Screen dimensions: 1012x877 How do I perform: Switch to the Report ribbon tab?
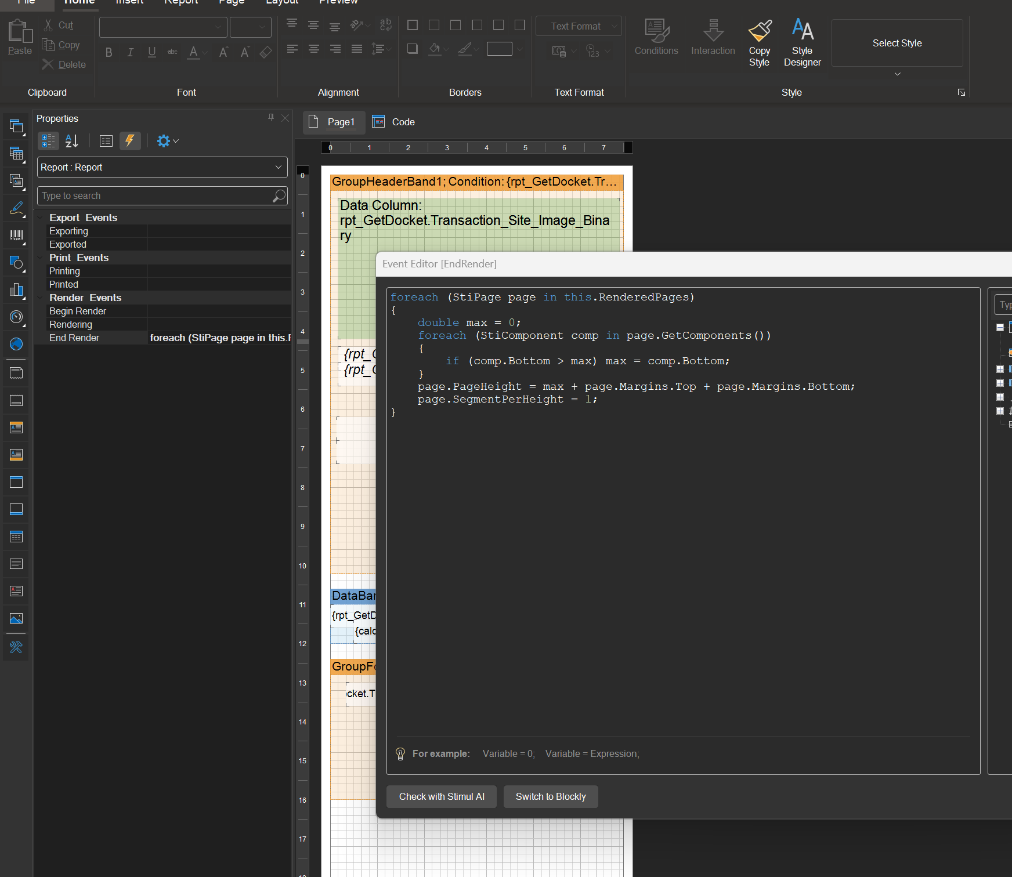(x=181, y=2)
